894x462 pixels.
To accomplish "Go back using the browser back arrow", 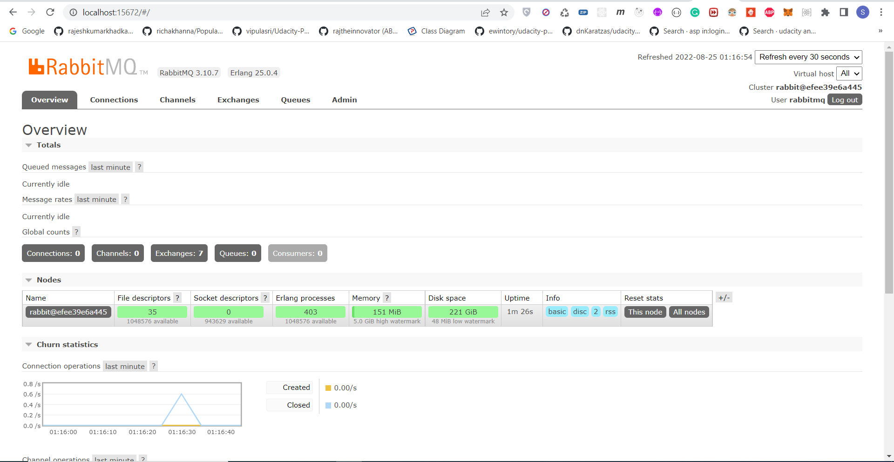I will click(13, 12).
